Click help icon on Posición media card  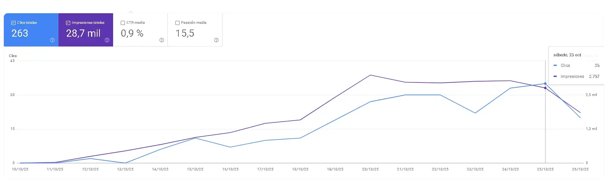point(216,40)
